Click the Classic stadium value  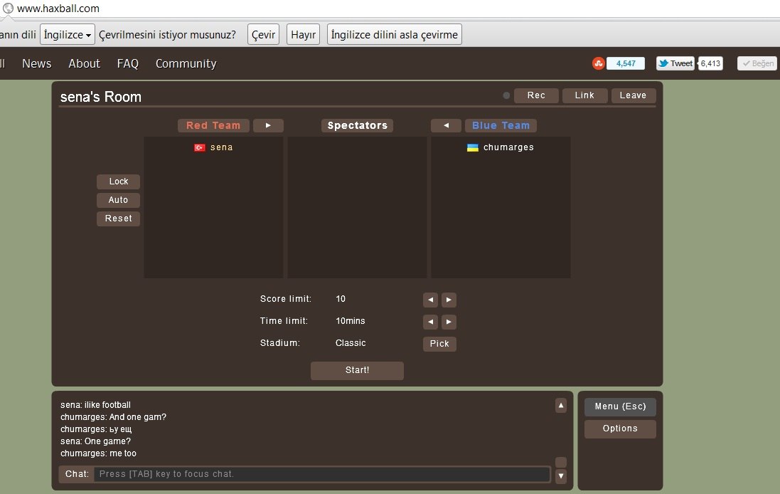click(351, 343)
